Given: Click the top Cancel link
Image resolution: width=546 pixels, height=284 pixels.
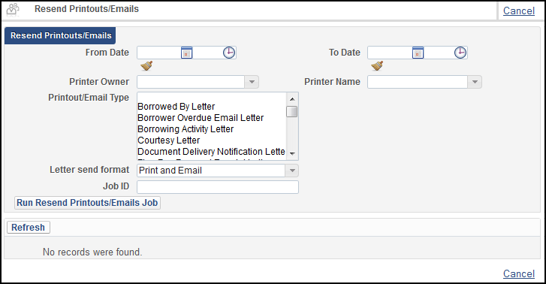Looking at the screenshot, I should click(x=519, y=11).
